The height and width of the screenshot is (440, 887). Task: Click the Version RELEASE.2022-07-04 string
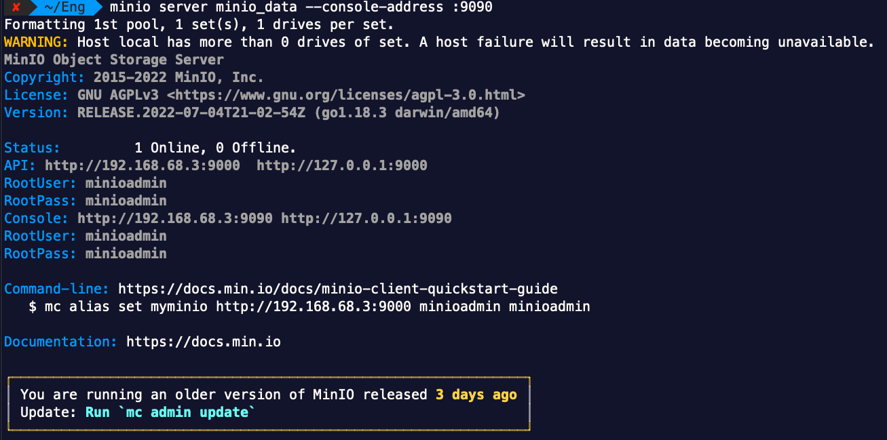[x=289, y=113]
